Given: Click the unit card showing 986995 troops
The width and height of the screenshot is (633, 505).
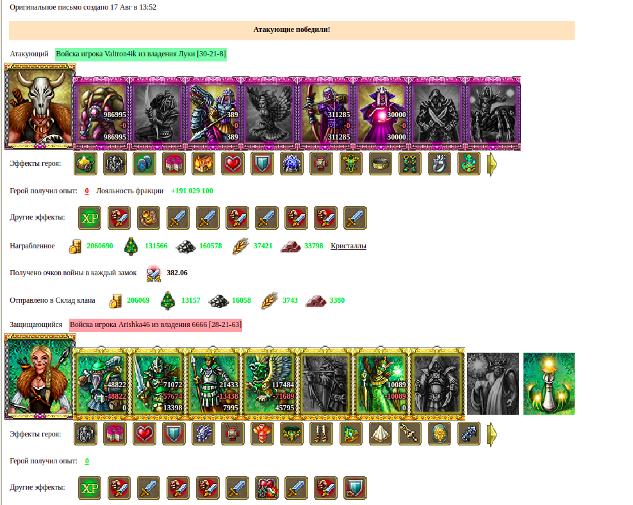Looking at the screenshot, I should tap(101, 113).
